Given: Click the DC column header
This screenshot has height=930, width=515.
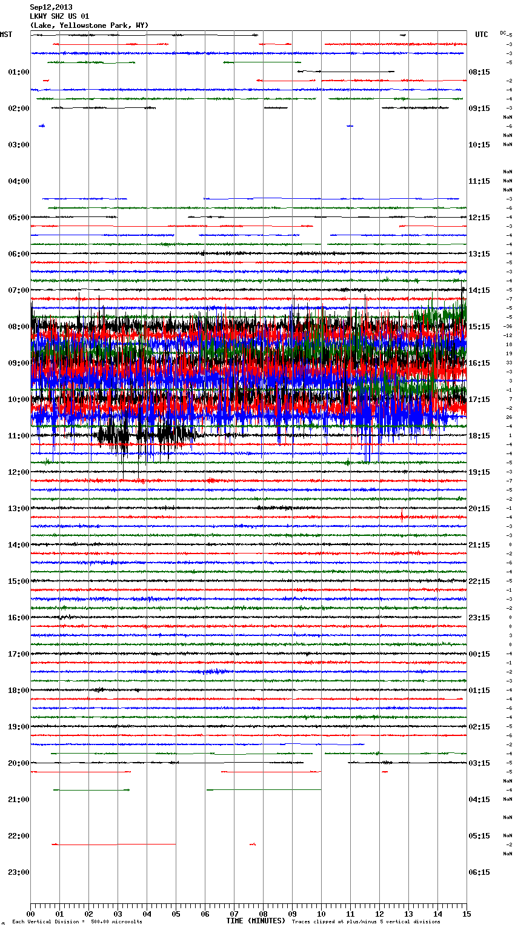Looking at the screenshot, I should (503, 33).
